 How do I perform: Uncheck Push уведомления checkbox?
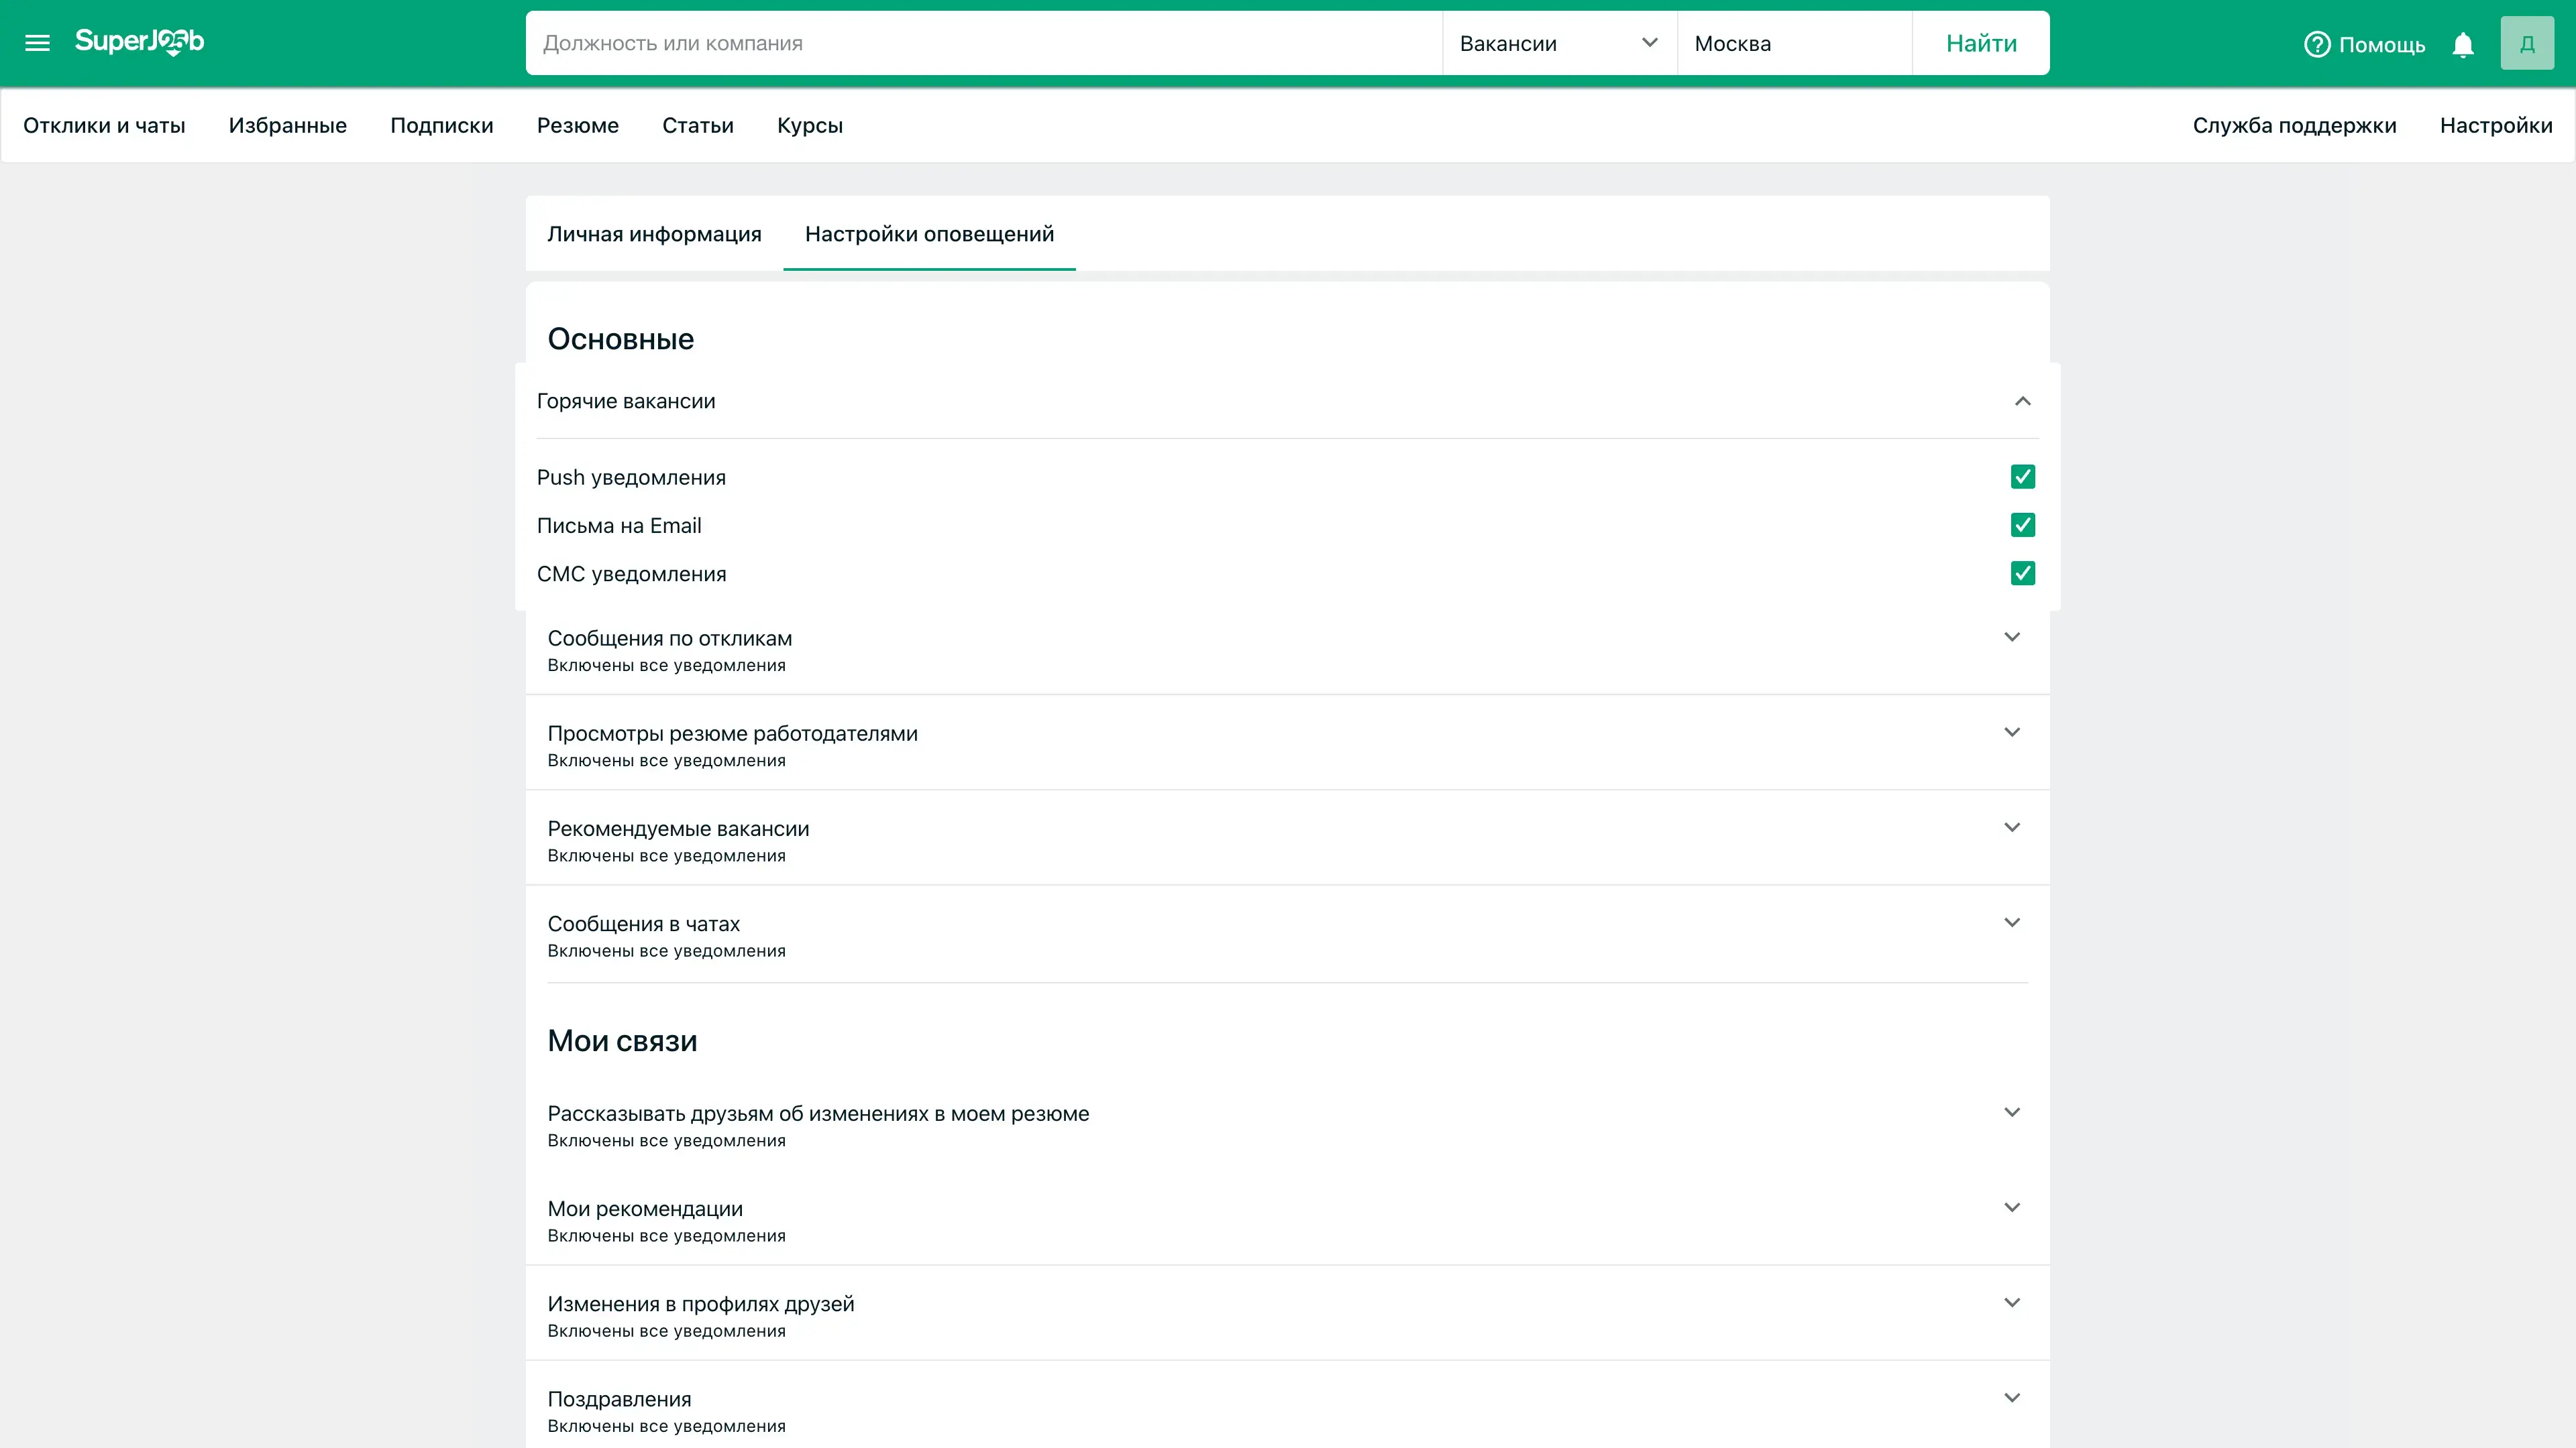2022,477
